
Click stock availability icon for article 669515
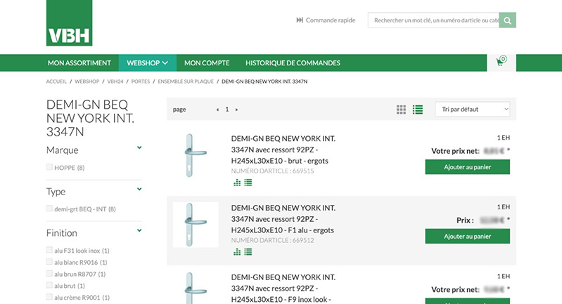[x=237, y=183]
